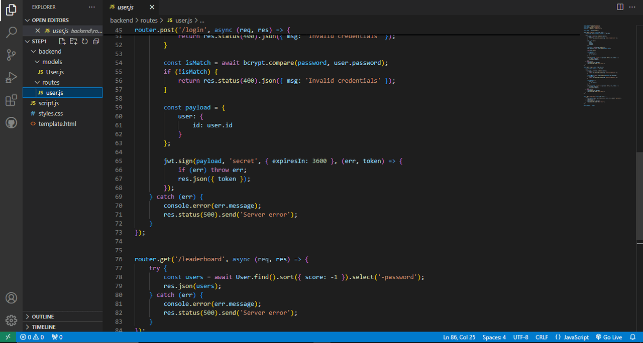643x343 pixels.
Task: Open the Search view in activity bar
Action: point(11,33)
